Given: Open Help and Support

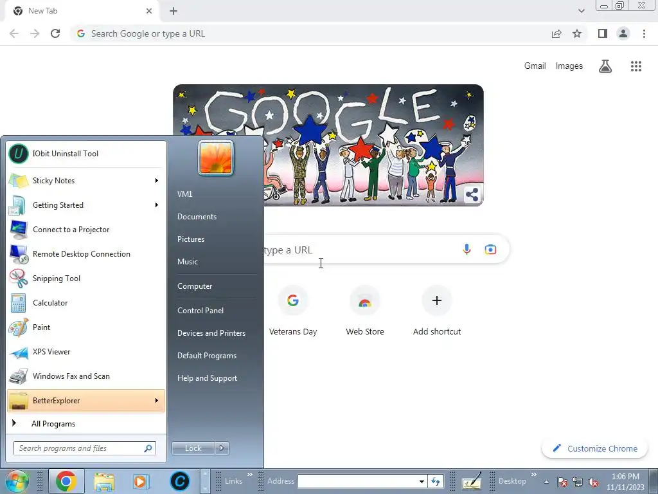Looking at the screenshot, I should 208,378.
